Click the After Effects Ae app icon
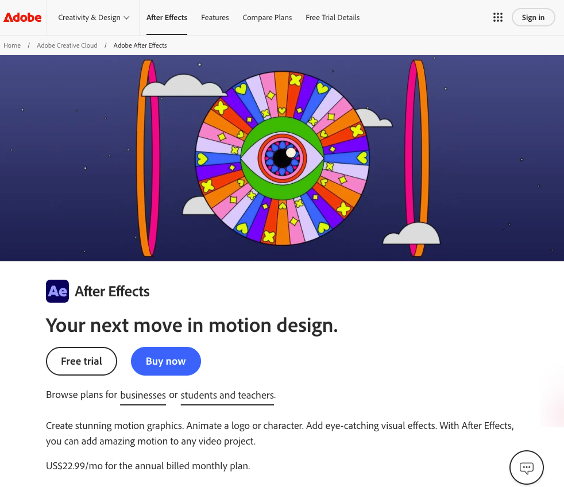 (57, 291)
